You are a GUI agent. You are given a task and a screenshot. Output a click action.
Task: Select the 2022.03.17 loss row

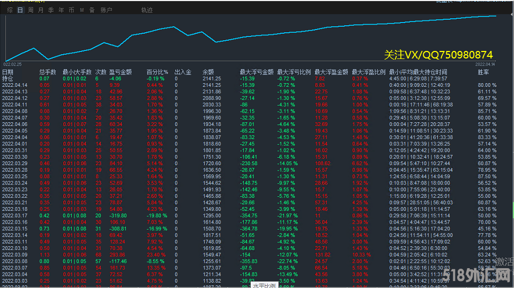click(14, 215)
